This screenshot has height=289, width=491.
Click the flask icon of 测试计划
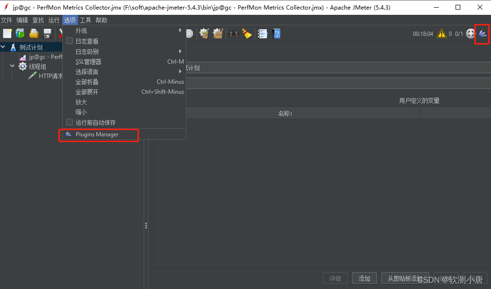click(13, 47)
